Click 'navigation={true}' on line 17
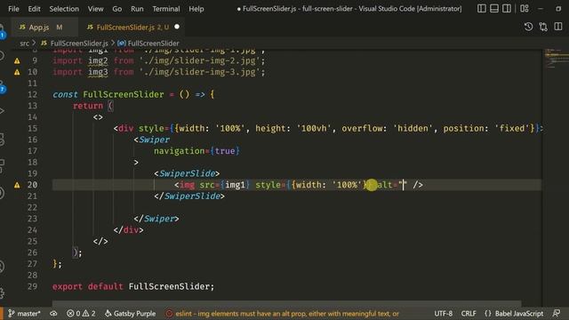569x320 pixels. (x=196, y=151)
